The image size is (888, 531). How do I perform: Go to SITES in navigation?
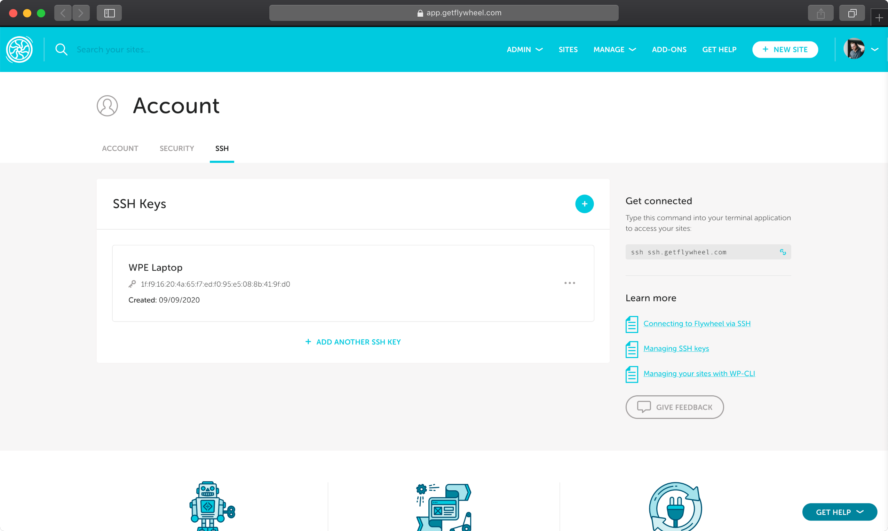tap(568, 49)
